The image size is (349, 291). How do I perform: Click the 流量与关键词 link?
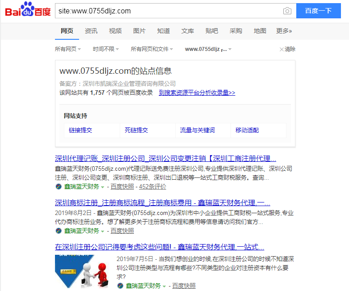tap(198, 130)
